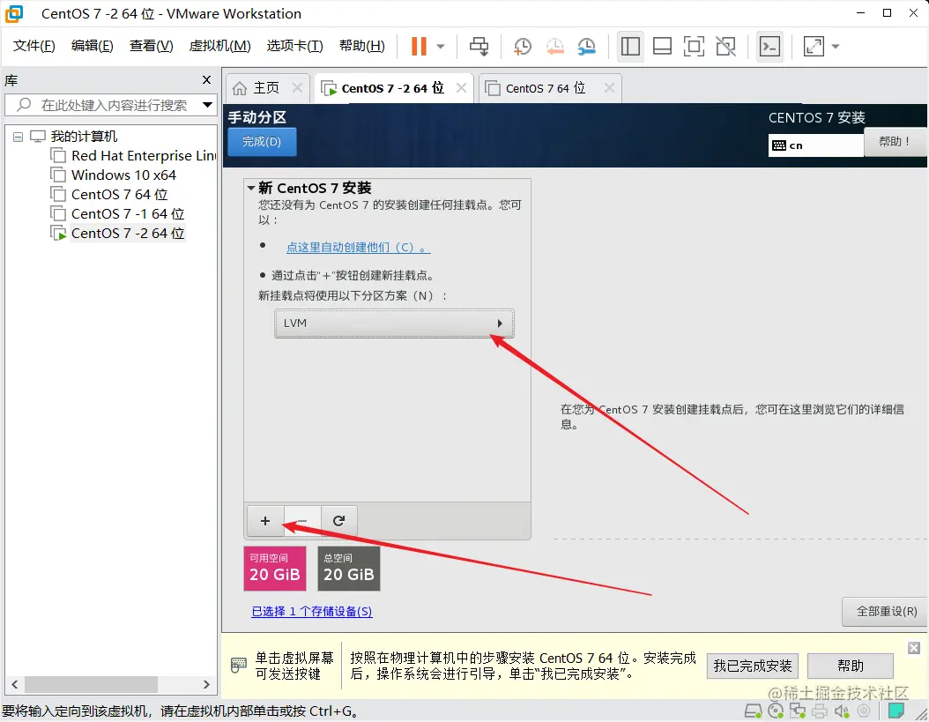Open the console view icon
The image size is (929, 722).
point(769,46)
